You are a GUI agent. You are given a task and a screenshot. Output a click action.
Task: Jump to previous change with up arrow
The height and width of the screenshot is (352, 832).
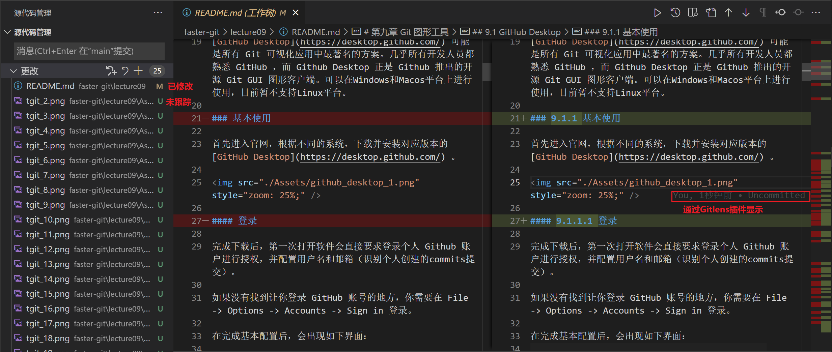point(728,13)
